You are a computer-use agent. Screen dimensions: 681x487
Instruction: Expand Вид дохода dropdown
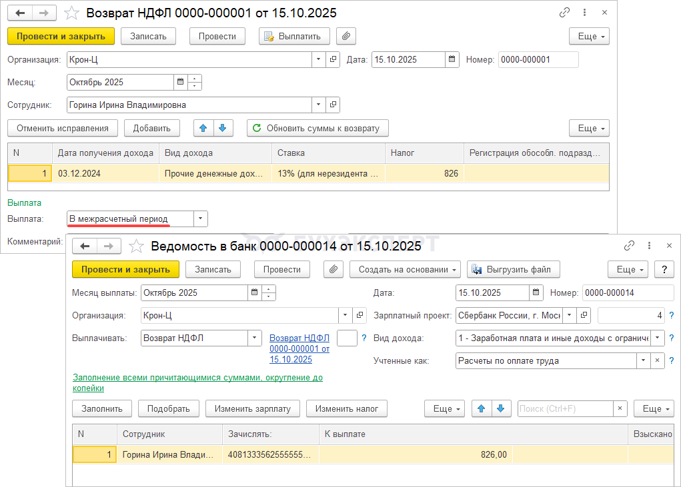coord(658,338)
